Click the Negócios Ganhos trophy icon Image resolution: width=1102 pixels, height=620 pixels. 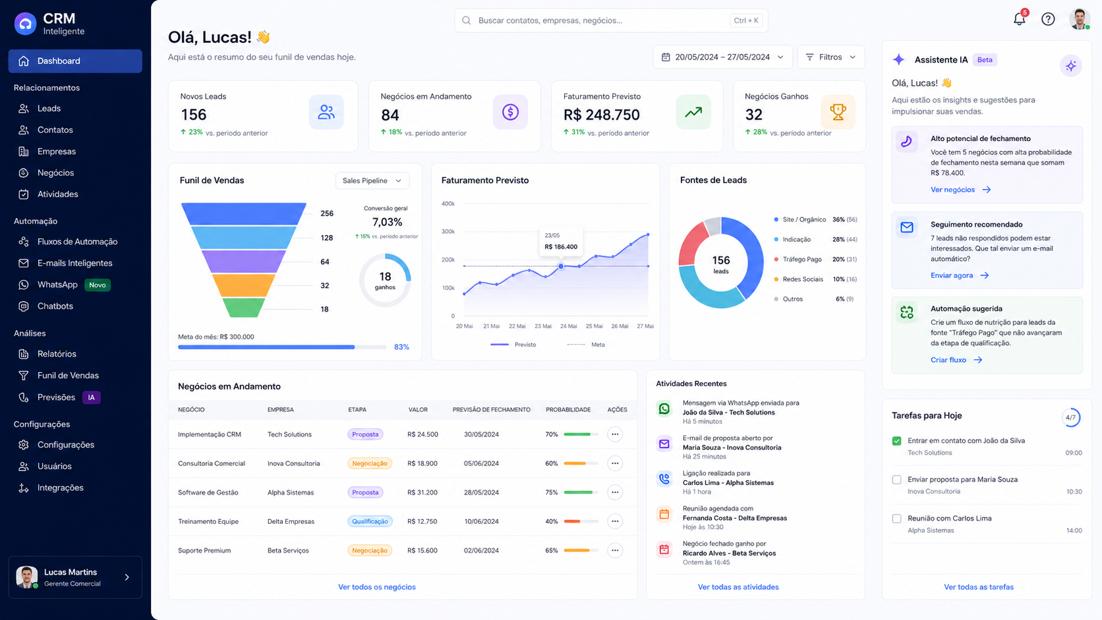point(838,112)
